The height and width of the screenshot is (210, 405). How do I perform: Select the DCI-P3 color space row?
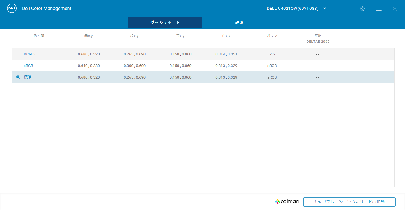click(x=203, y=54)
